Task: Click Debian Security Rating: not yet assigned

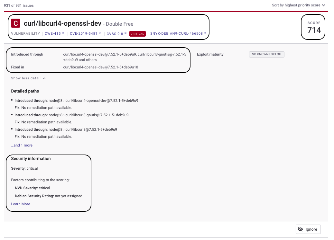Action: 48,196
